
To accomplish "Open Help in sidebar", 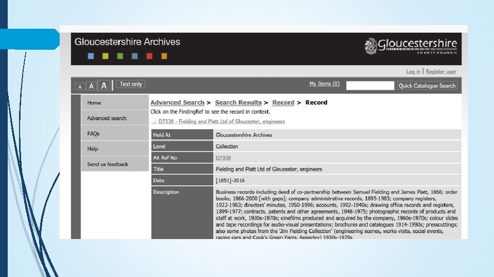I will coord(115,149).
